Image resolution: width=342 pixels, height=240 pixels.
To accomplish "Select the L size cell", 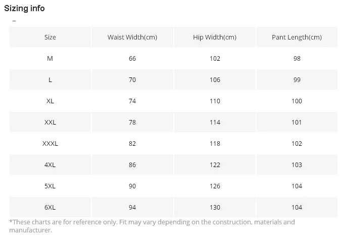I will click(x=50, y=80).
